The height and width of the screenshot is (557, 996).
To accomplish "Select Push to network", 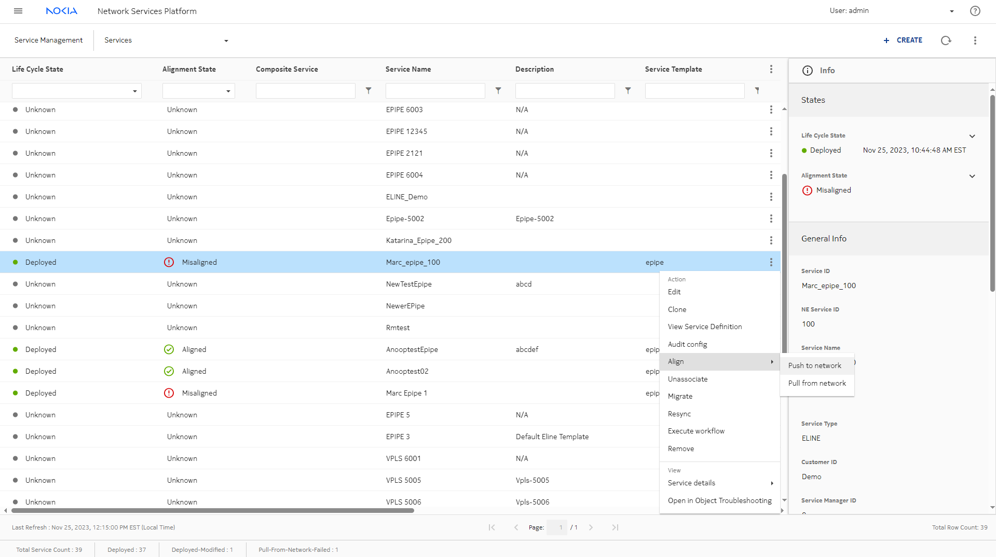I will click(814, 365).
